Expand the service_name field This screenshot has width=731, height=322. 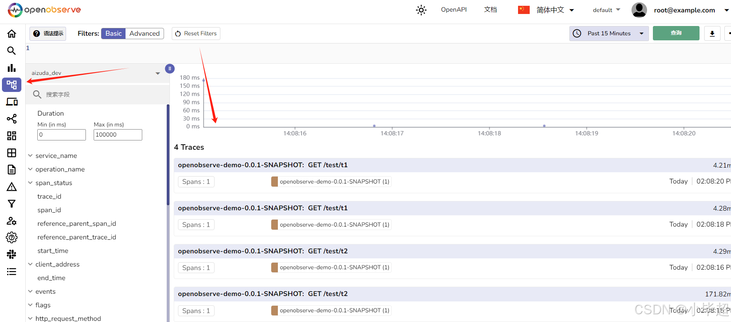(x=56, y=156)
